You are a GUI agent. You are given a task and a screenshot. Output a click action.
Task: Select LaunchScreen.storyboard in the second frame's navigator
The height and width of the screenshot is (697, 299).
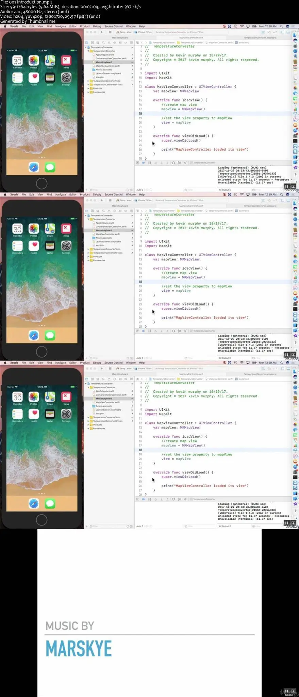point(109,242)
